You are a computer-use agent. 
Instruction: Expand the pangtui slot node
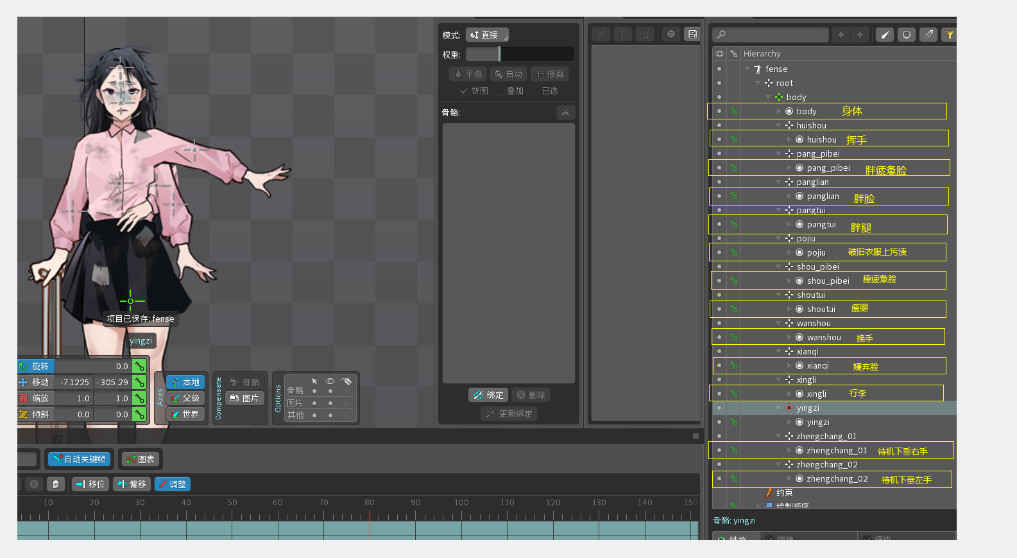coord(789,224)
